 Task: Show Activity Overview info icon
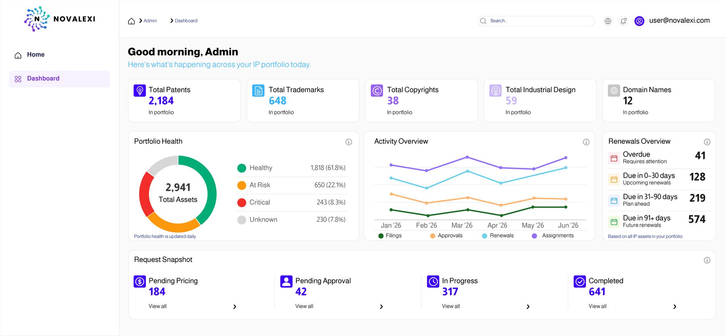pyautogui.click(x=586, y=142)
